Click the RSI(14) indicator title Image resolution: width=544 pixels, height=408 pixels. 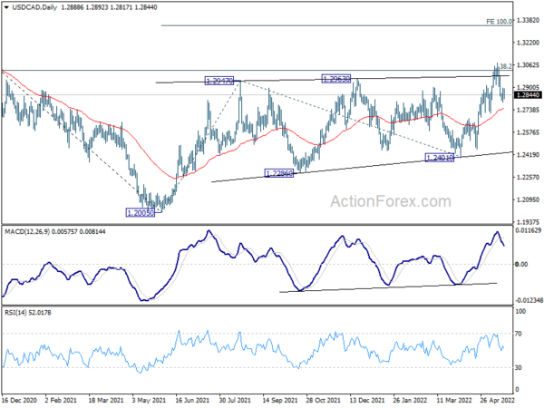15,313
